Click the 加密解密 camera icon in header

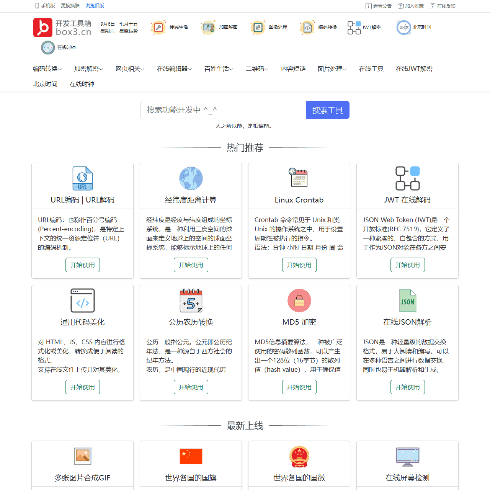click(208, 27)
